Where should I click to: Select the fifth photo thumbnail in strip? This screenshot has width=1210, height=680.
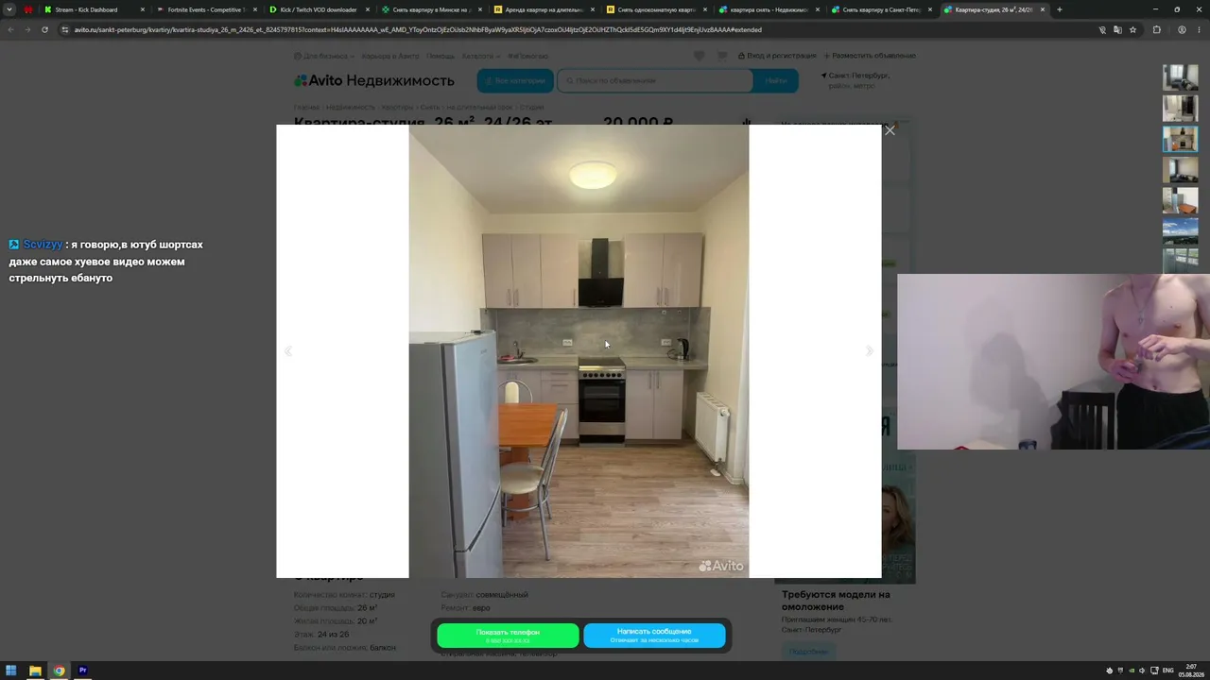[x=1180, y=200]
